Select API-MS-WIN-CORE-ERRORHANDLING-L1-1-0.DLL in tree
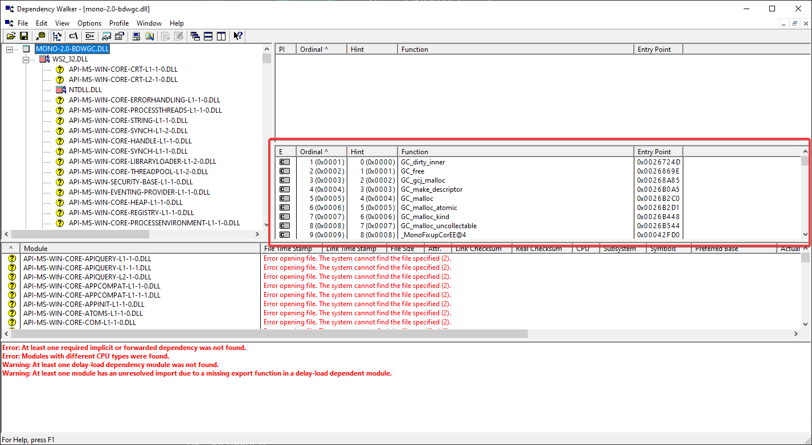 pyautogui.click(x=145, y=100)
